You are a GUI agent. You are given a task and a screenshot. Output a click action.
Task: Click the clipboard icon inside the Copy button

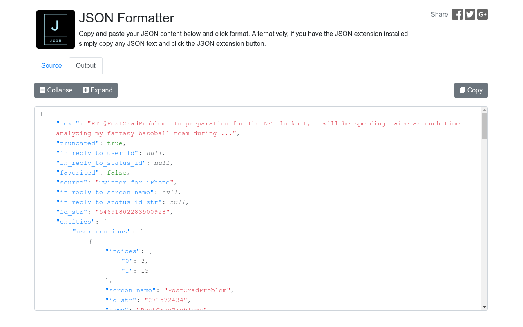463,90
